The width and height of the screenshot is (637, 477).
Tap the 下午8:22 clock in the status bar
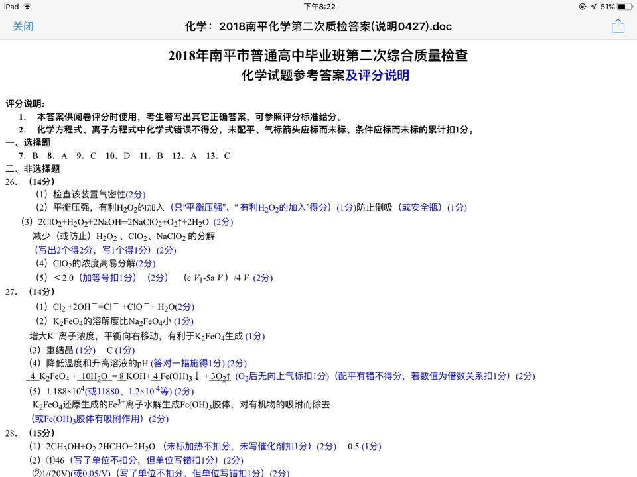(319, 6)
